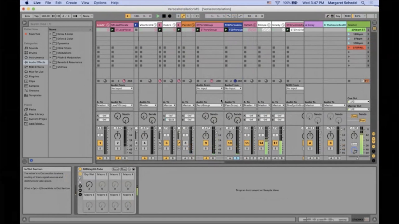Open the Drums category in the browser
This screenshot has width=399, height=224.
pos(33,53)
